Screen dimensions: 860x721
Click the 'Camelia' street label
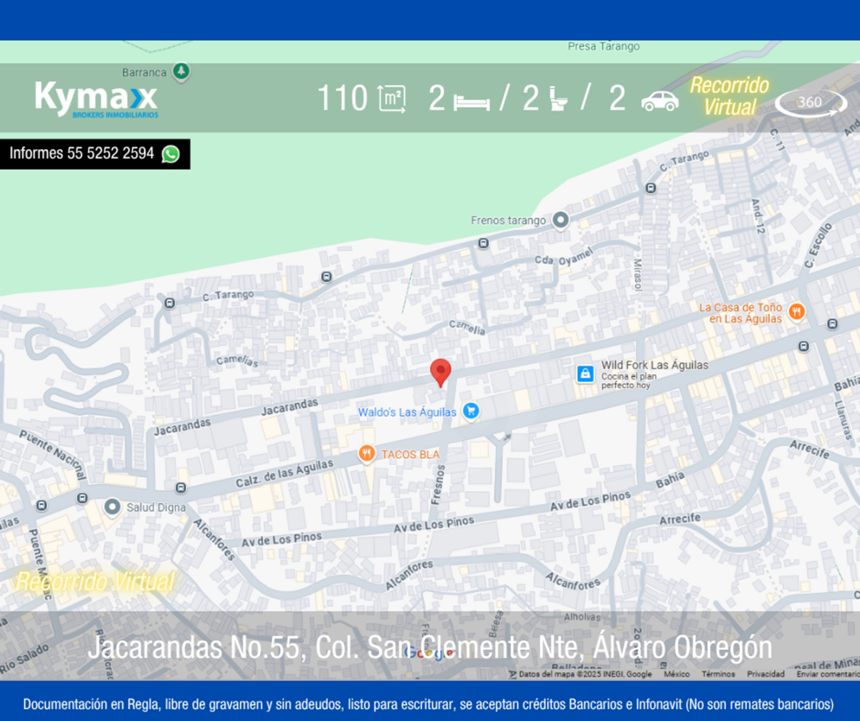point(467,328)
